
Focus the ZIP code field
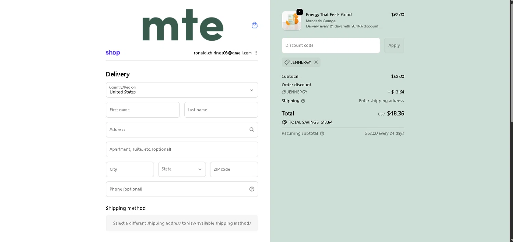click(234, 169)
